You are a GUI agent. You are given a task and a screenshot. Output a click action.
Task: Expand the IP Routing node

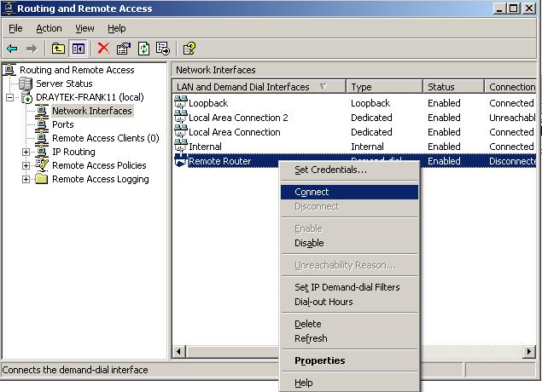click(26, 152)
